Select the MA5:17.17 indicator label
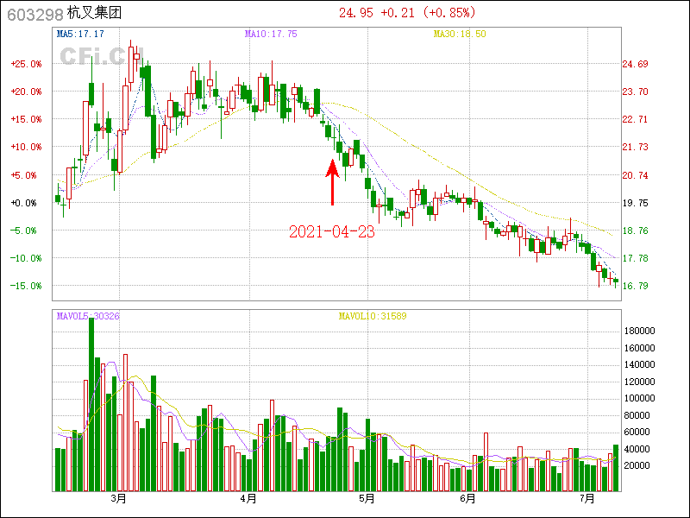 [x=80, y=34]
